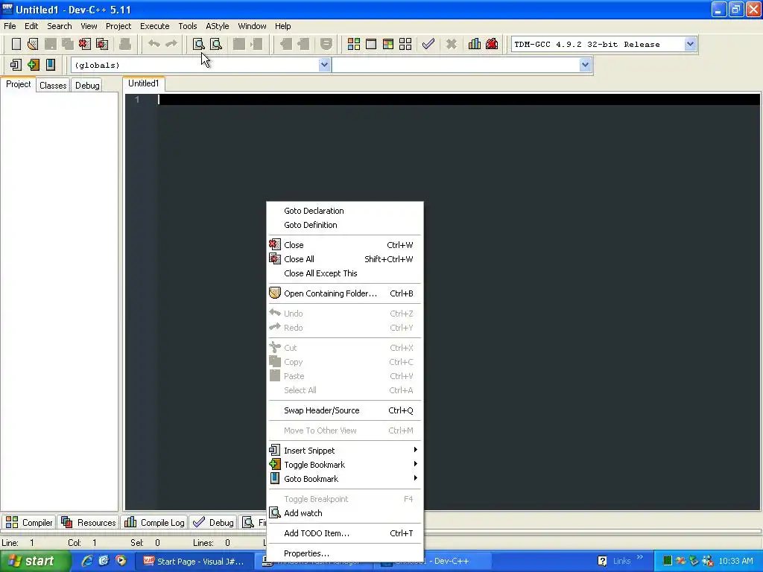The height and width of the screenshot is (572, 763).
Task: Click Windows Media Player quick launch icon
Action: click(x=121, y=561)
